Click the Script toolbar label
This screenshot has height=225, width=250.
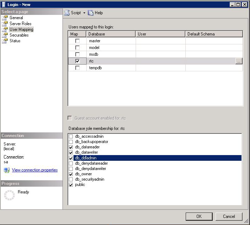76,13
